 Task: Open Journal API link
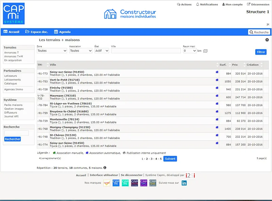pos(11,116)
